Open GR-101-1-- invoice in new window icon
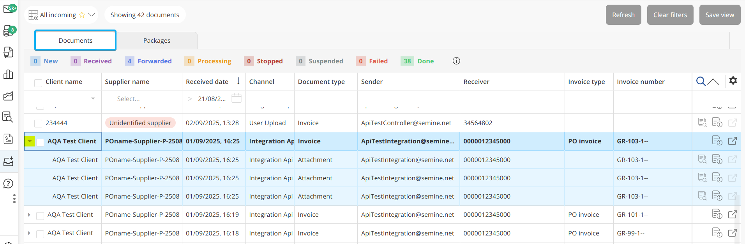The image size is (745, 244). pos(733,214)
